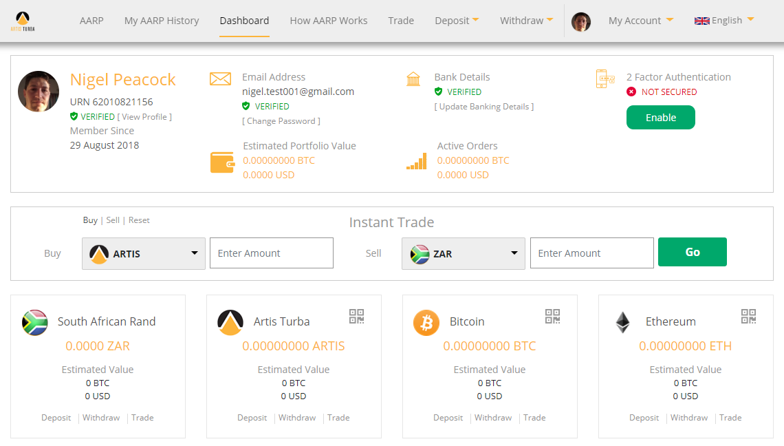The height and width of the screenshot is (446, 784).
Task: Open How AARP Works page
Action: pos(329,21)
